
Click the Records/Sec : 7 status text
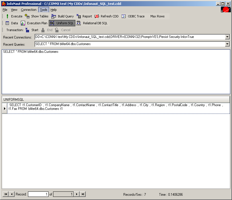pyautogui.click(x=134, y=194)
